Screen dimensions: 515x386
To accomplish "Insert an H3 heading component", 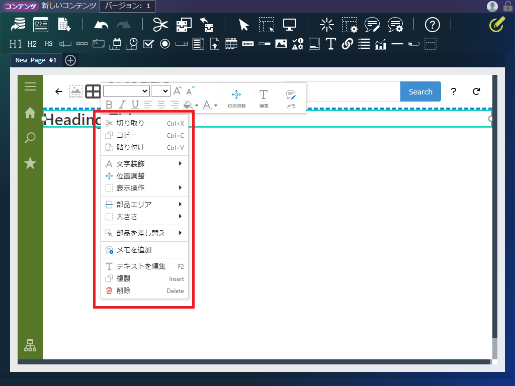I will [49, 44].
